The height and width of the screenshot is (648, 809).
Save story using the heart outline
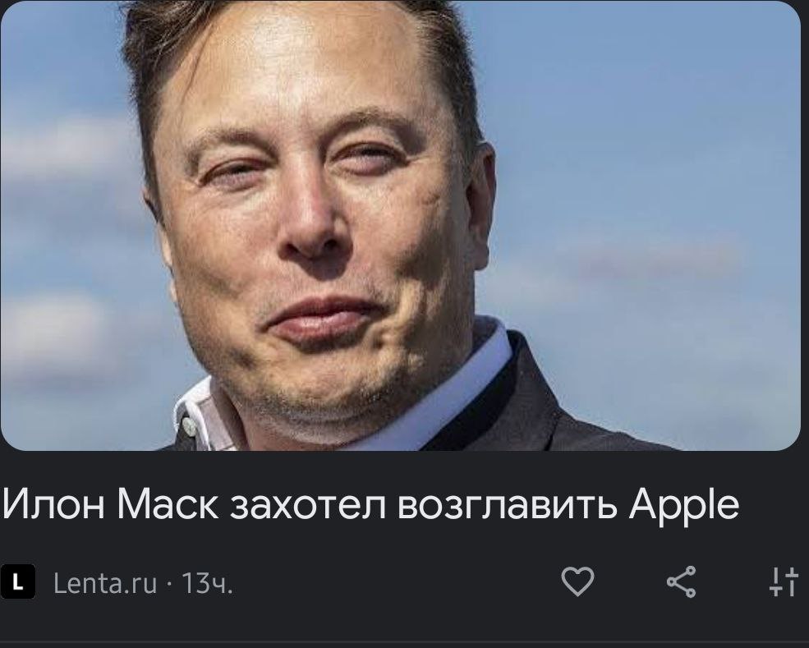pos(577,581)
